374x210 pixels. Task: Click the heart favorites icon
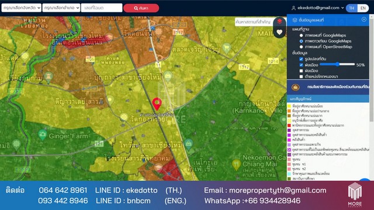tap(279, 32)
